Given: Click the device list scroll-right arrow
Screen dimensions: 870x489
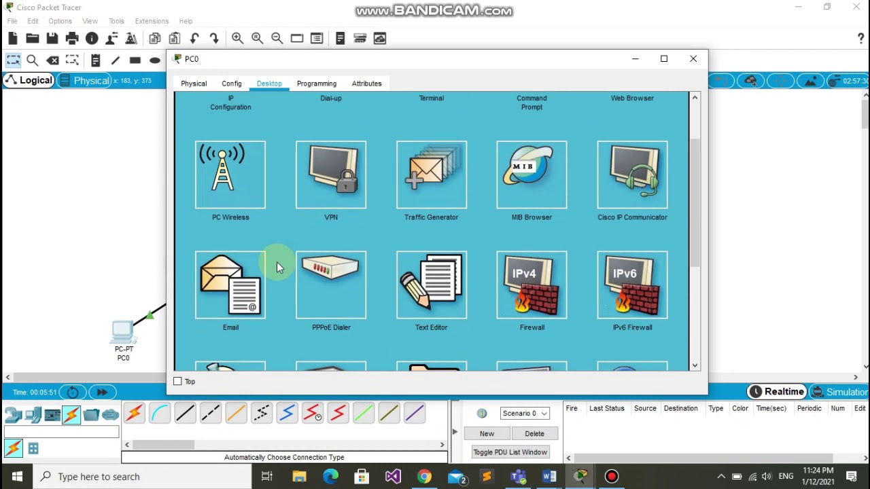Looking at the screenshot, I should click(x=442, y=445).
